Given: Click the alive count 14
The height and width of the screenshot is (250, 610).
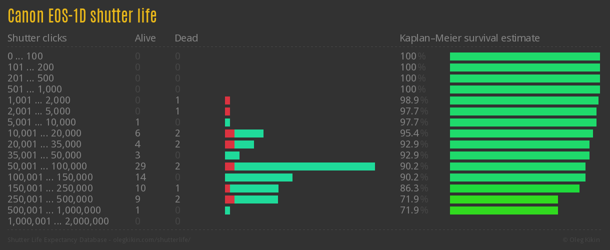Looking at the screenshot, I should point(140,177).
